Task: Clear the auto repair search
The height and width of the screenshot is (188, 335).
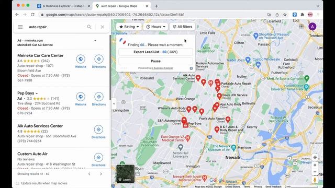Action: click(x=103, y=27)
